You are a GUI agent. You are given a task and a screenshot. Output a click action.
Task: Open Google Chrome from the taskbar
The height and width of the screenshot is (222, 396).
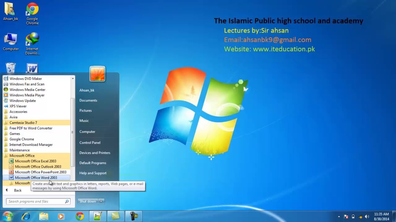coord(80,216)
